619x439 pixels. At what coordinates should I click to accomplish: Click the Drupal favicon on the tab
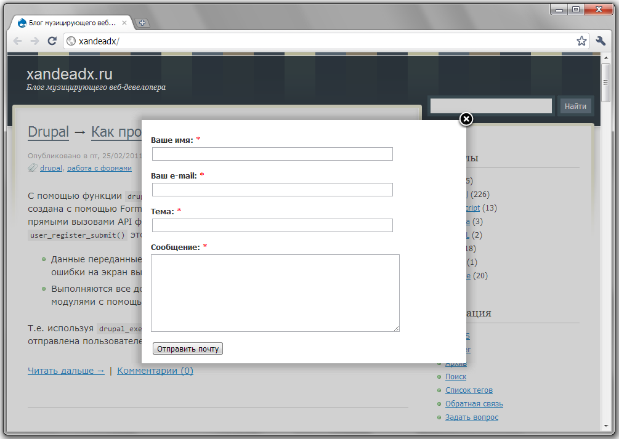pos(22,23)
